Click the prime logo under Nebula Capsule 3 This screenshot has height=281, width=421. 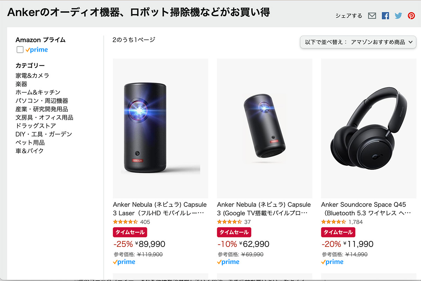click(228, 262)
